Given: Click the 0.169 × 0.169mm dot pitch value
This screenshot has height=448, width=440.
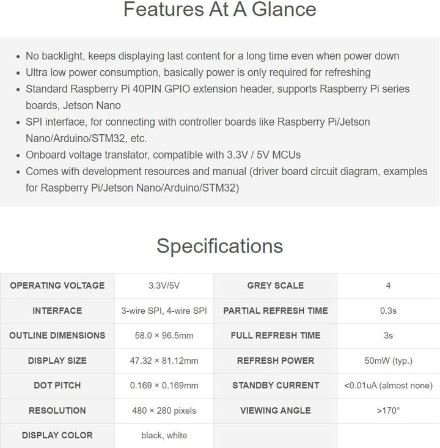Looking at the screenshot, I should (x=164, y=385).
